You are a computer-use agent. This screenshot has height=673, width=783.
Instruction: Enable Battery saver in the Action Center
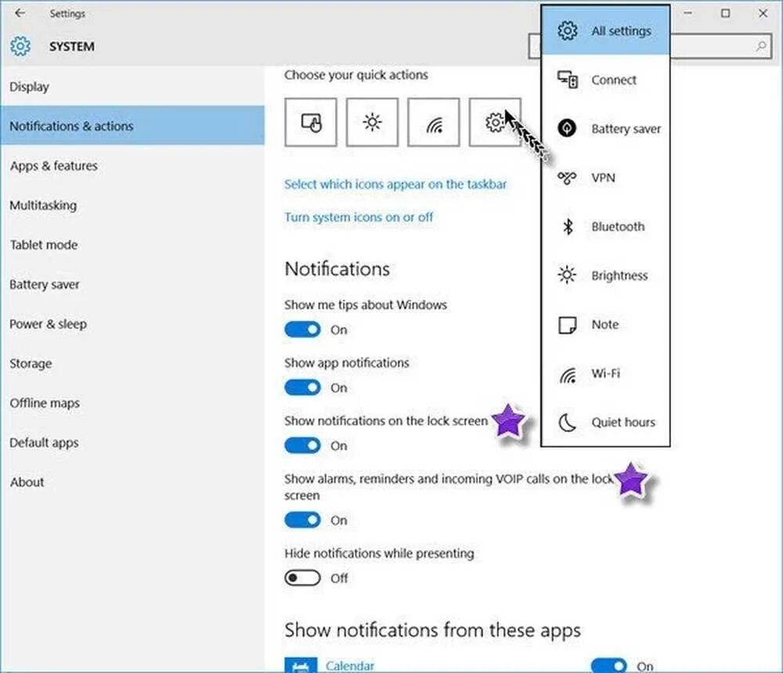(x=624, y=129)
